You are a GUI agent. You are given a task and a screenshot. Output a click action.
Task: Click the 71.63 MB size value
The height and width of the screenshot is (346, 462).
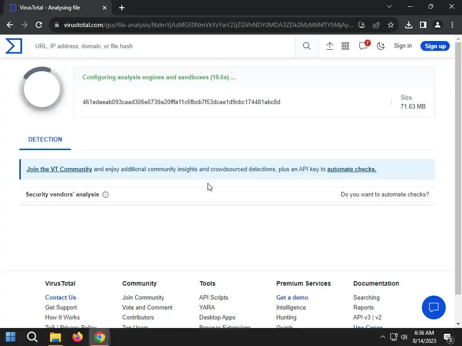coord(413,106)
